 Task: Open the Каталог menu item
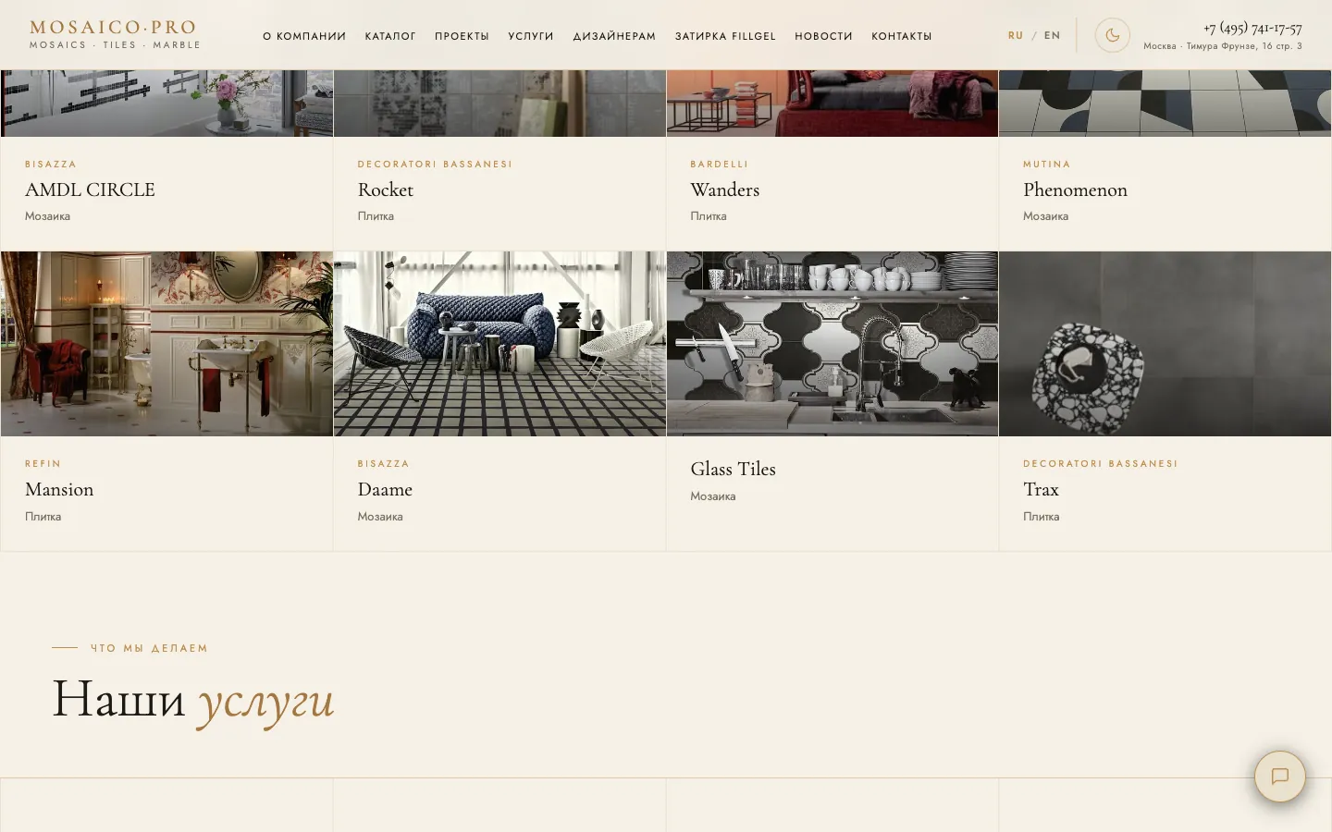390,36
